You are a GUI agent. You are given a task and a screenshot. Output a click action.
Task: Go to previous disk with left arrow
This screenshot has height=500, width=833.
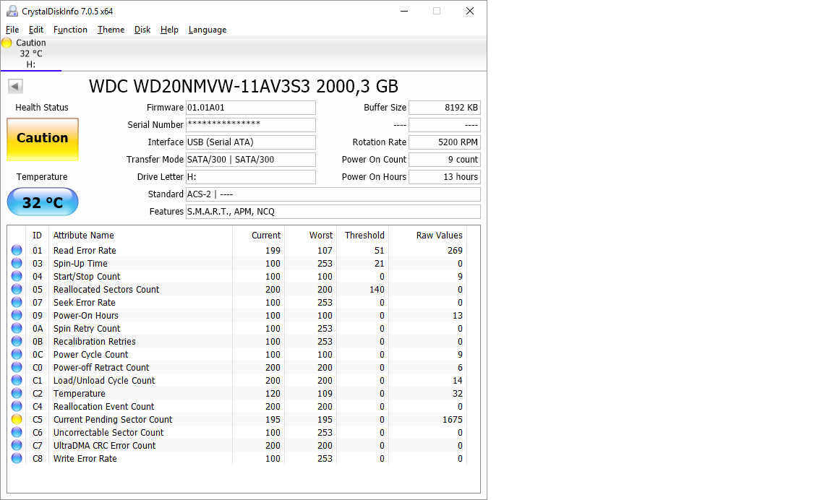[x=15, y=86]
